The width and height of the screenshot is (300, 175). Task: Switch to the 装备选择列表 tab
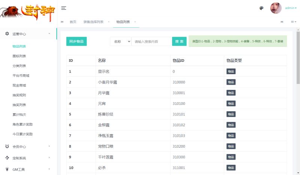click(93, 22)
